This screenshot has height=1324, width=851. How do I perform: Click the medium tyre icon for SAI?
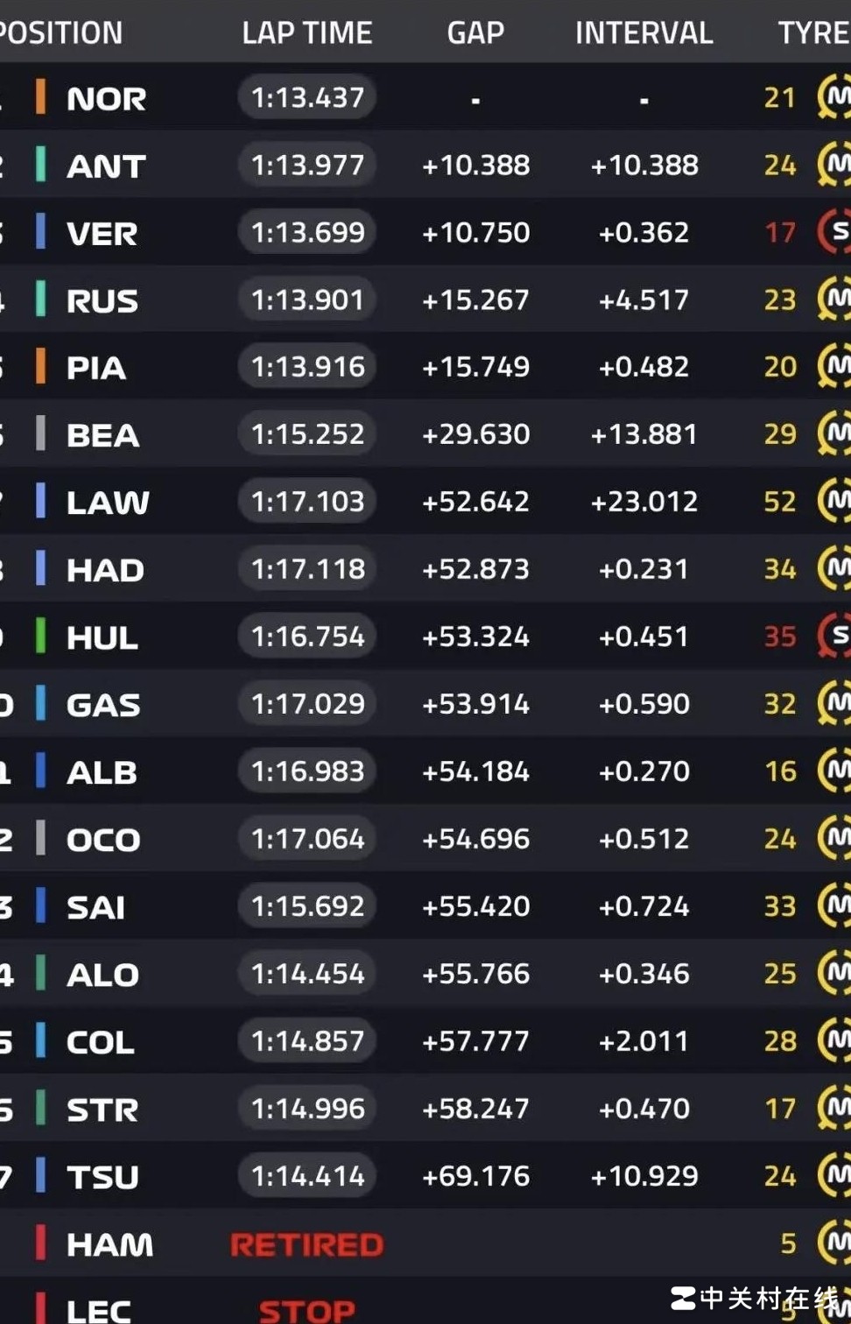coord(835,905)
